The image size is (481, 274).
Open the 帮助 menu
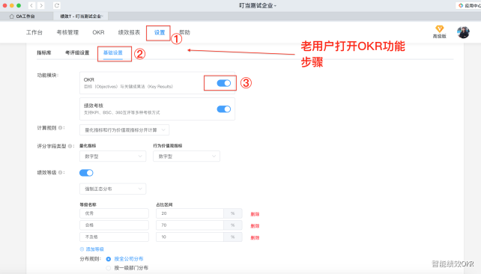(184, 32)
